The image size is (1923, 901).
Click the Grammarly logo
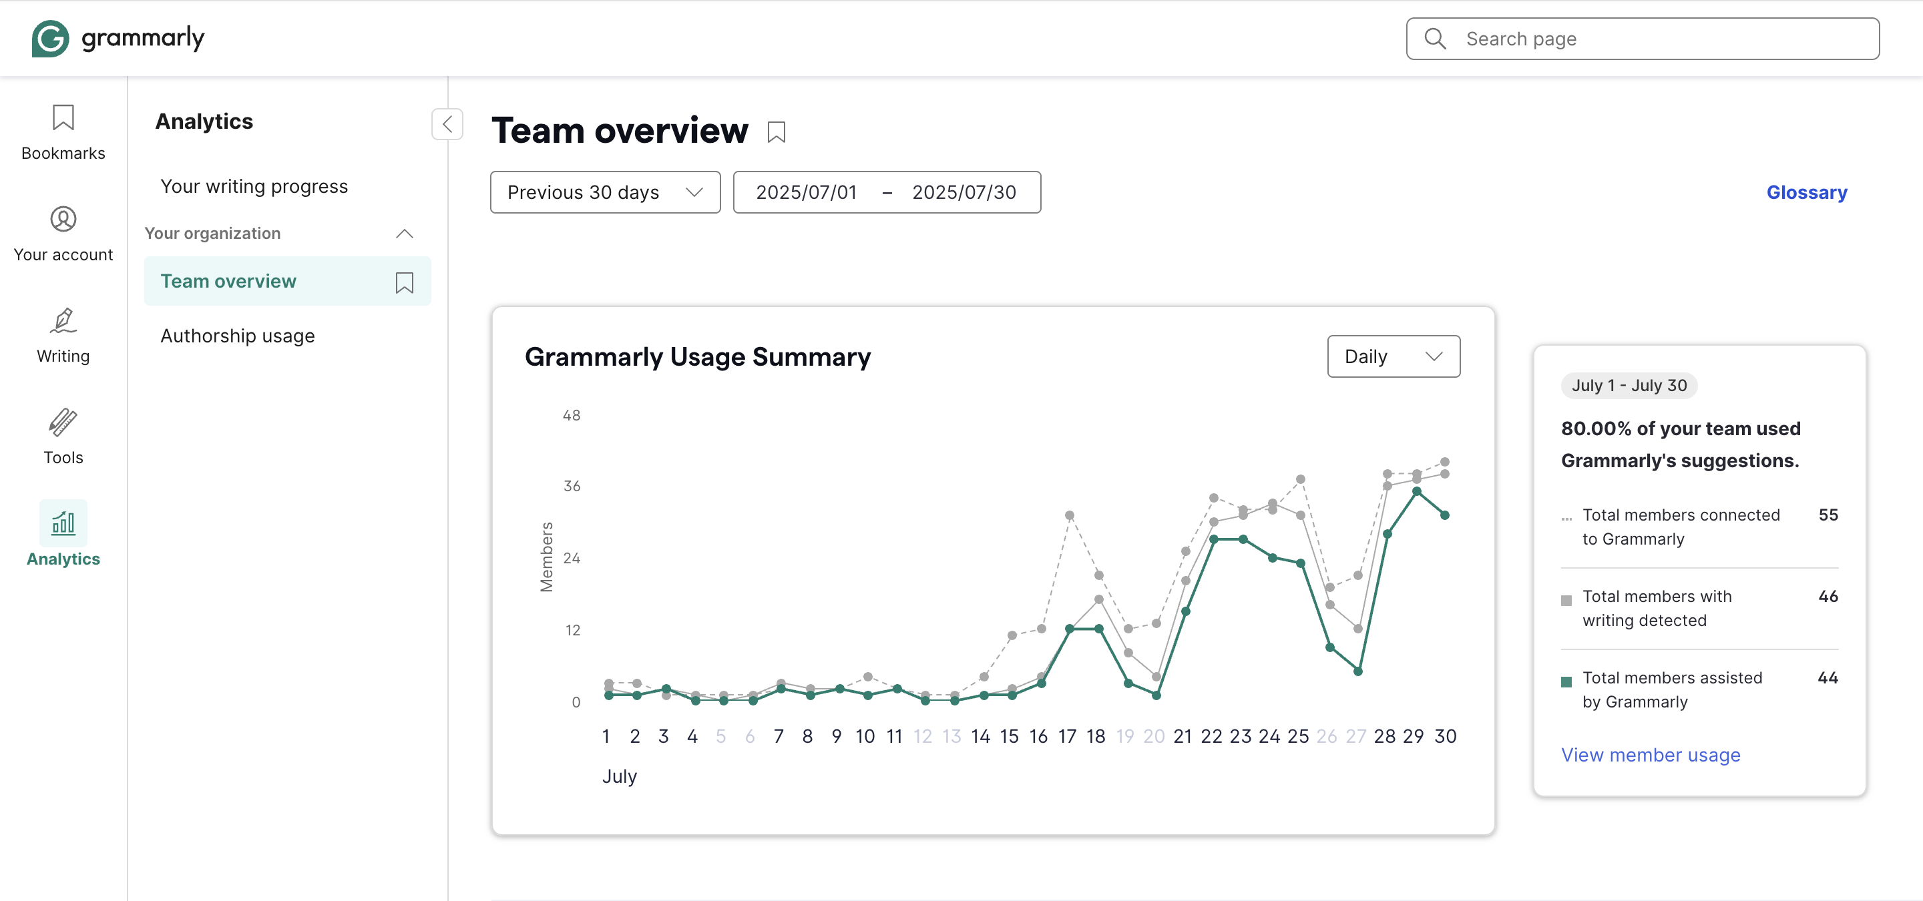click(118, 38)
